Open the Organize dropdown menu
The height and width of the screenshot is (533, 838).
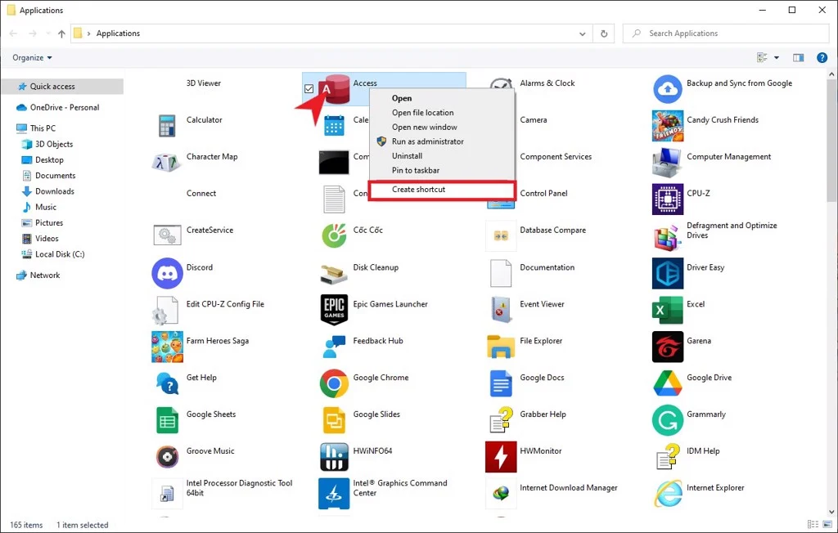coord(33,58)
